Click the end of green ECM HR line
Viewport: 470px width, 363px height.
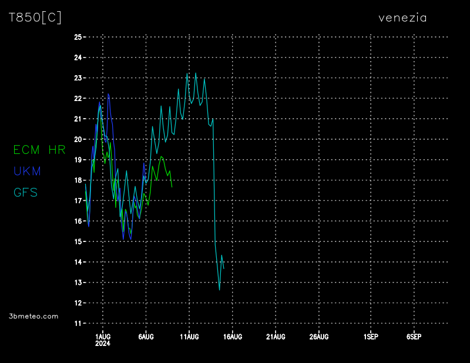coord(172,187)
